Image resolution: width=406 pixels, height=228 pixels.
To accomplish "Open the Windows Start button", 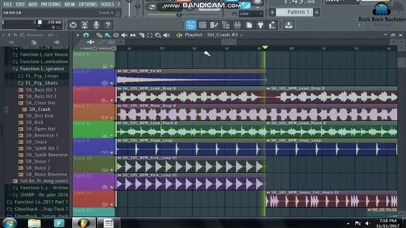I will (10, 223).
